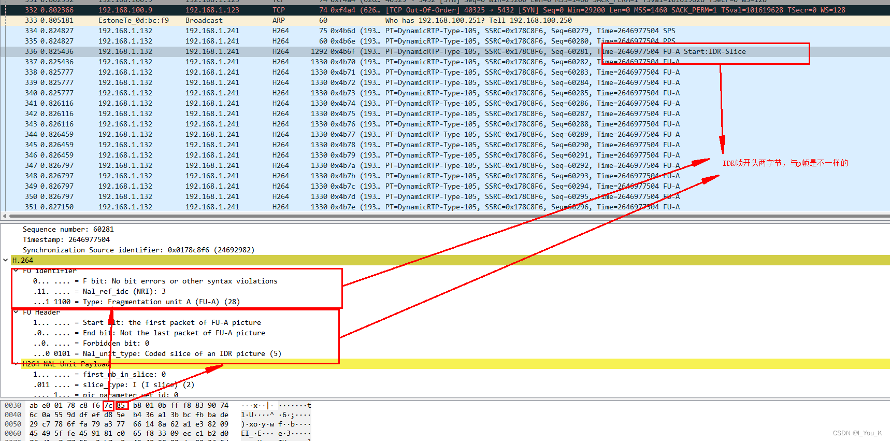Select packet 335 with PPS info
This screenshot has width=890, height=441.
coord(445,41)
